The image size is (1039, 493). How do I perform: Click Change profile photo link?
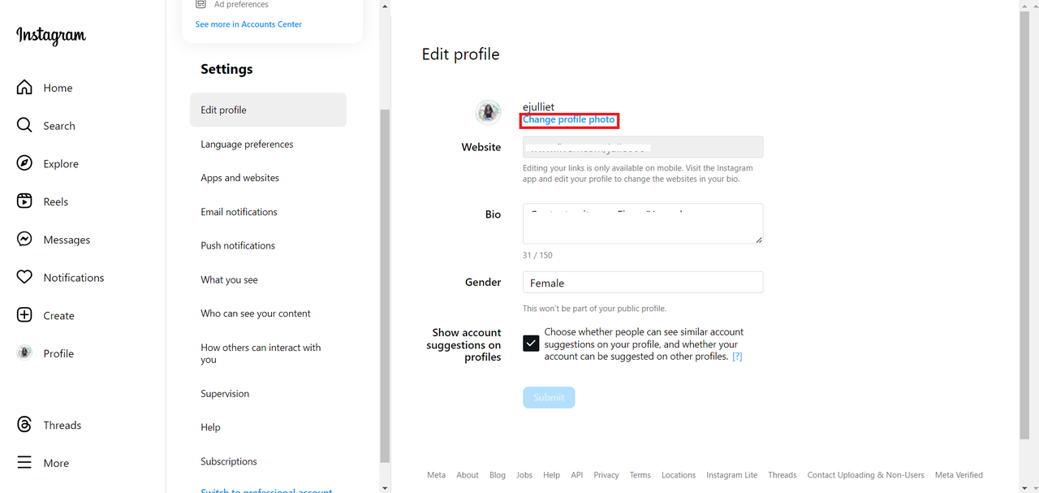[x=568, y=120]
